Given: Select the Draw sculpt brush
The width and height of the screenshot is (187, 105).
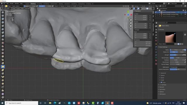Looking at the screenshot, I should 3,12.
